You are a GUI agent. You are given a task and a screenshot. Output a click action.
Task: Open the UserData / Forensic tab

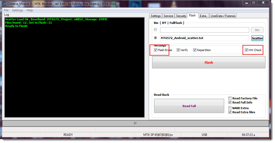(x=223, y=16)
